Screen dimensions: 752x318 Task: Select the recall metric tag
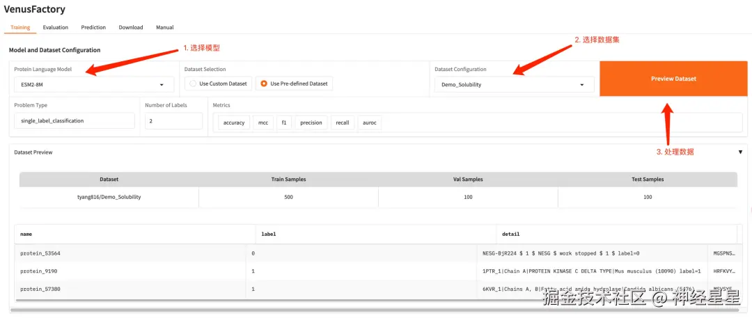(x=343, y=122)
